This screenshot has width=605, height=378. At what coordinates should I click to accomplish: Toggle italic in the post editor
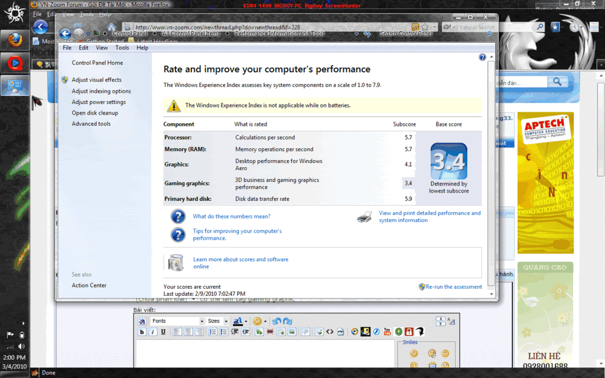point(152,332)
